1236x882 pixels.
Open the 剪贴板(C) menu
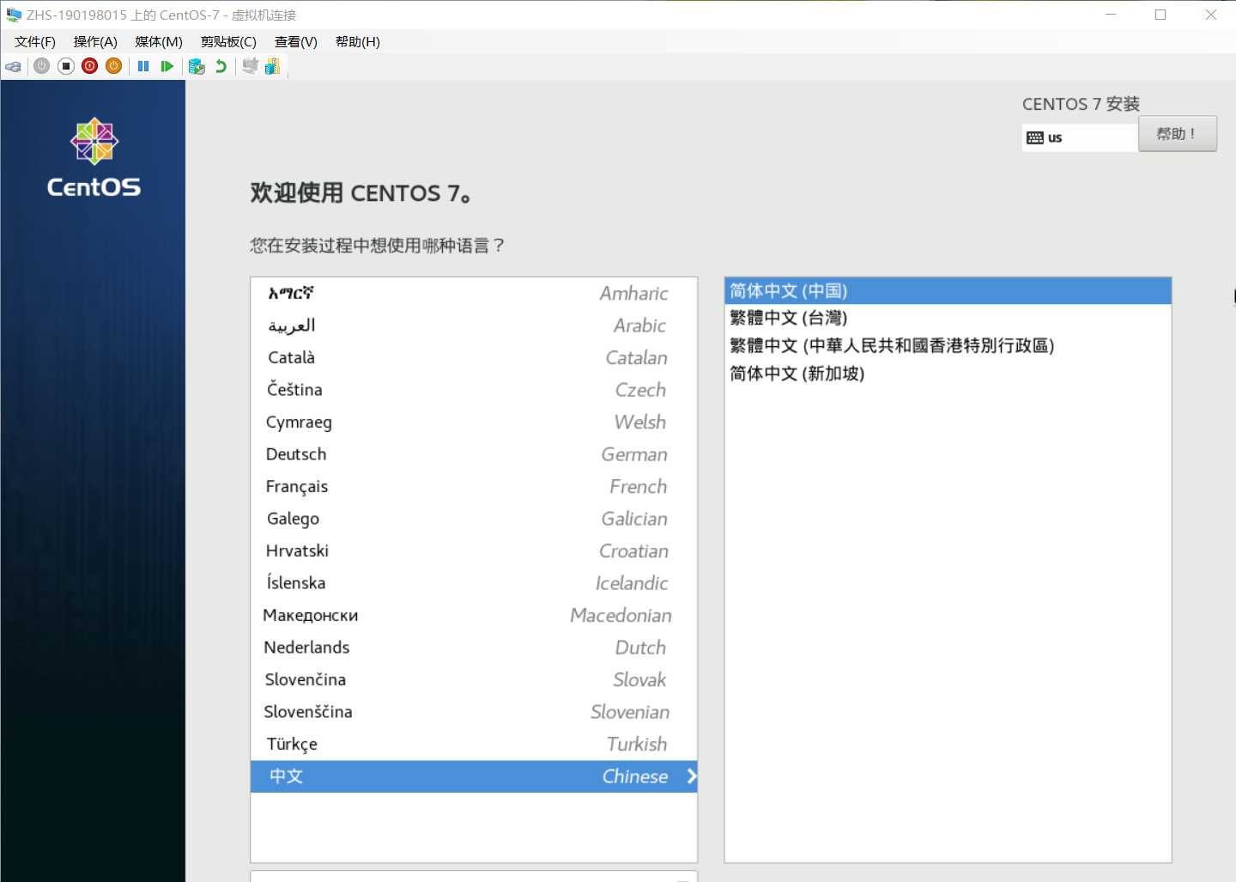[228, 41]
